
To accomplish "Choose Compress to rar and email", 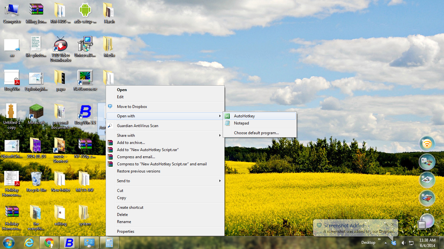I will [165, 164].
